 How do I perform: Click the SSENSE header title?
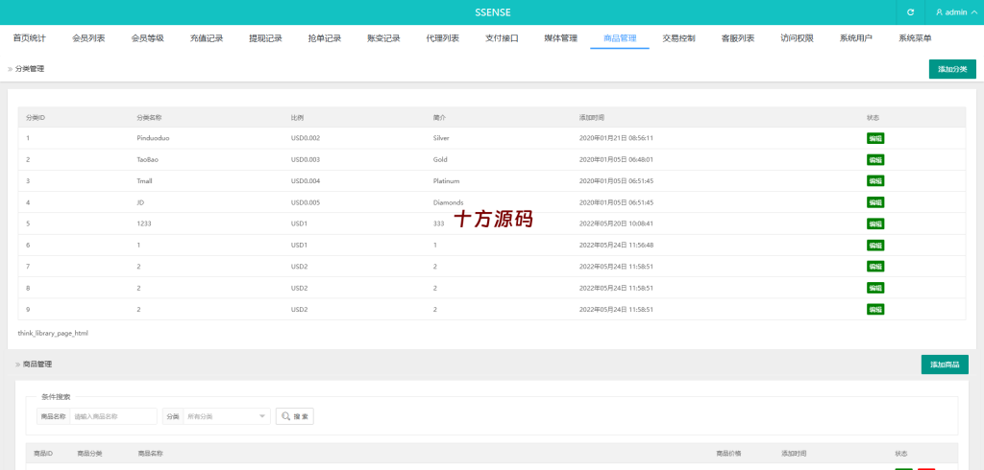click(x=492, y=12)
